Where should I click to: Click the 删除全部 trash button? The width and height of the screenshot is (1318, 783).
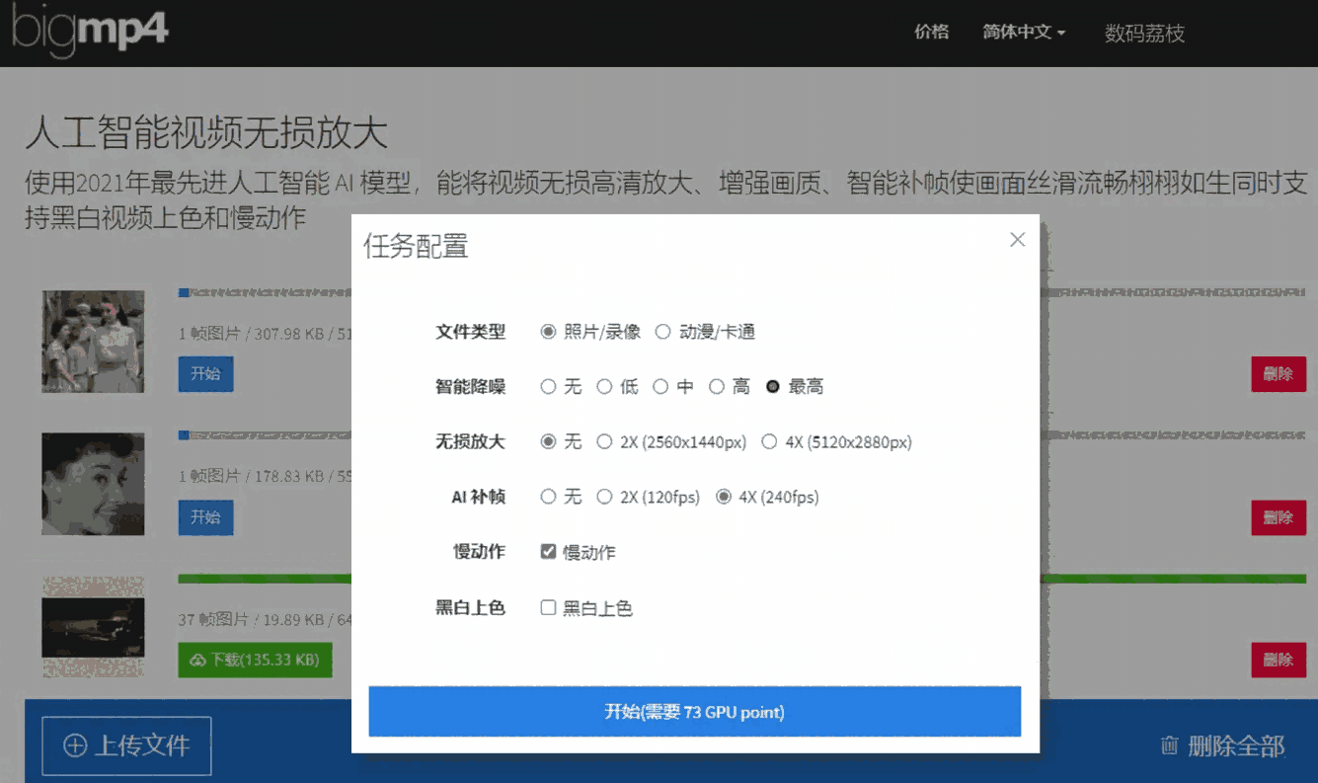pyautogui.click(x=1222, y=745)
